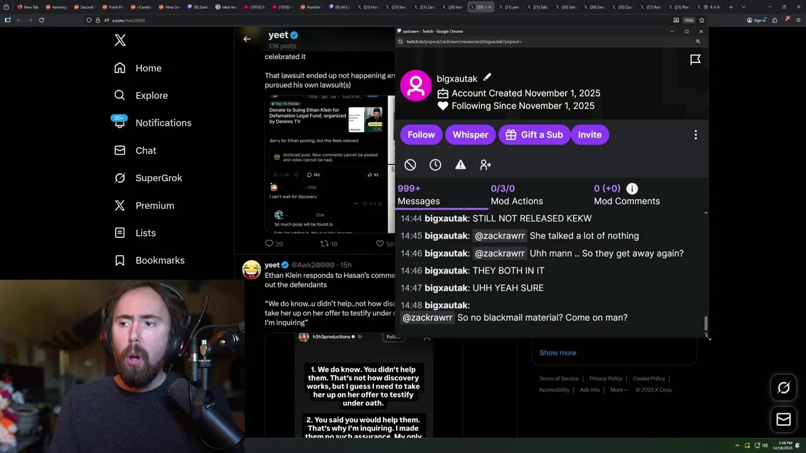Click @zackrawrr mention in 14:45 message
The height and width of the screenshot is (453, 806).
point(500,236)
